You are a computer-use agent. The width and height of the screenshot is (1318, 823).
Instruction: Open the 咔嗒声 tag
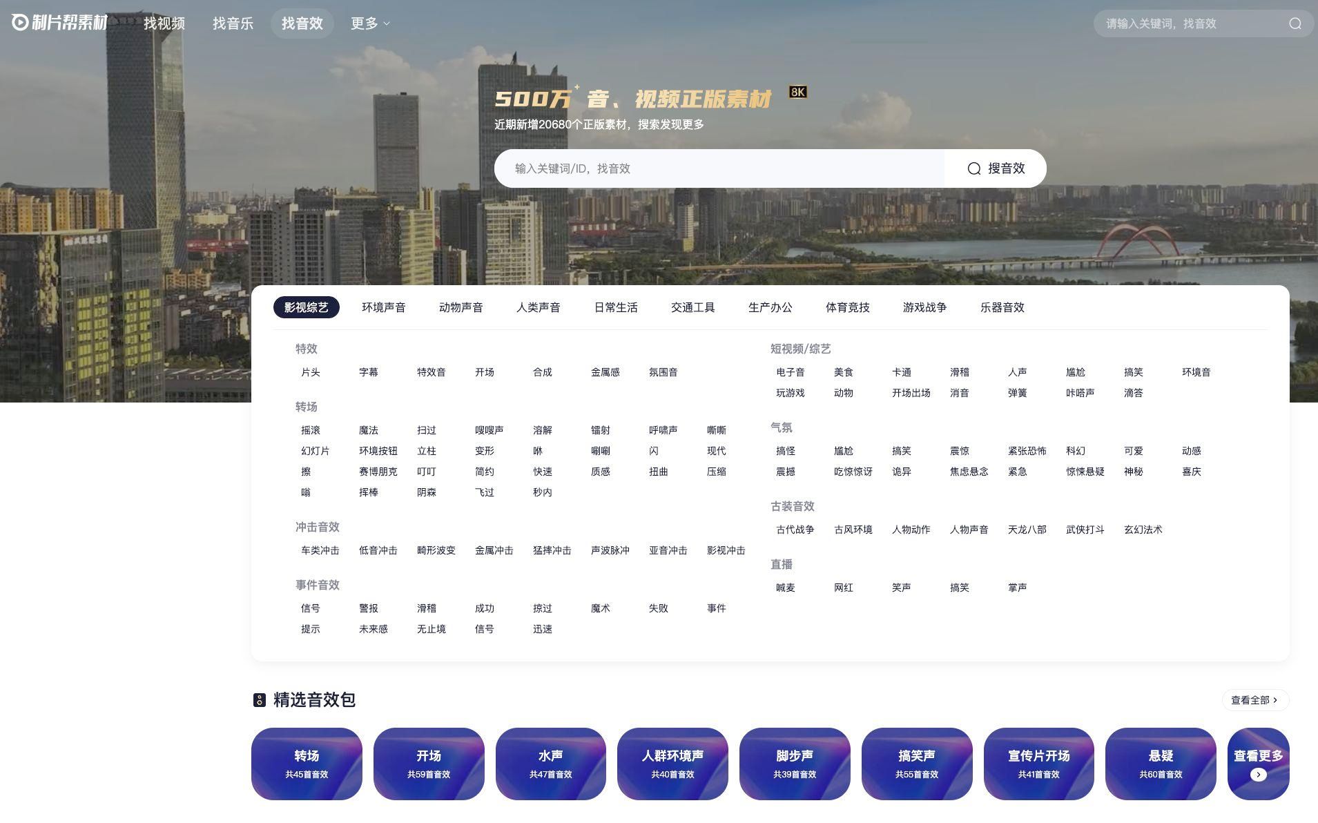[1080, 393]
